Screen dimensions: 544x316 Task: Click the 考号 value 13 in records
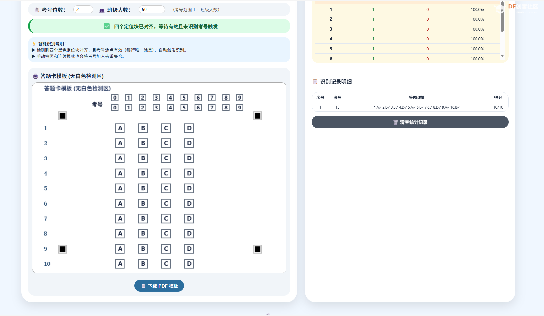(337, 107)
